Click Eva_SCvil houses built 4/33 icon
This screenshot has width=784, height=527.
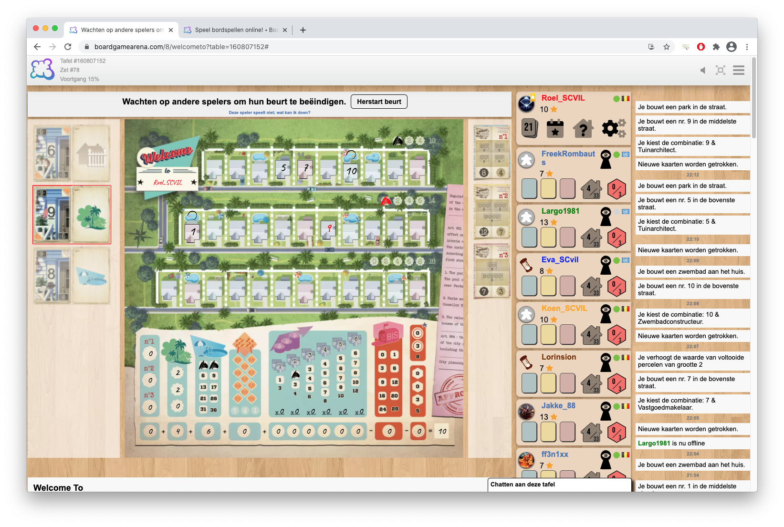click(591, 286)
